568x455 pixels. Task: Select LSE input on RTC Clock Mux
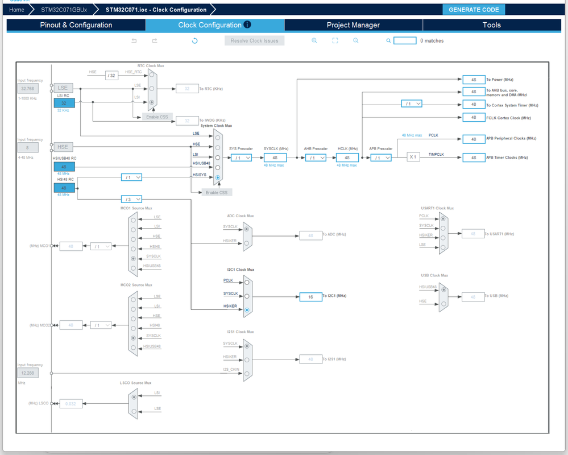(152, 88)
